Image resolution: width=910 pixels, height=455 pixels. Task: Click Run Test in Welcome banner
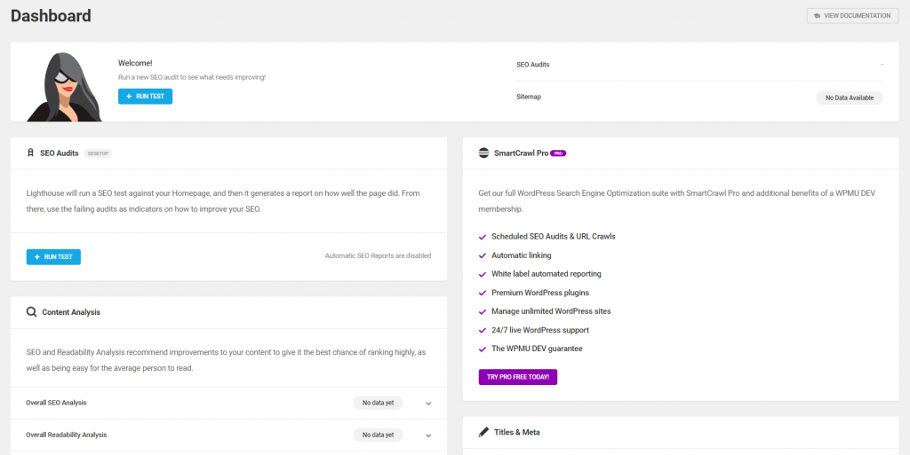(x=145, y=96)
